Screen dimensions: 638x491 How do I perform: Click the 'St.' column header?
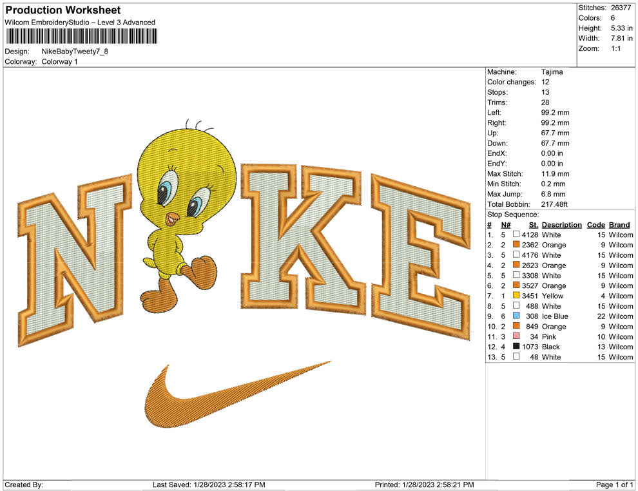click(534, 224)
